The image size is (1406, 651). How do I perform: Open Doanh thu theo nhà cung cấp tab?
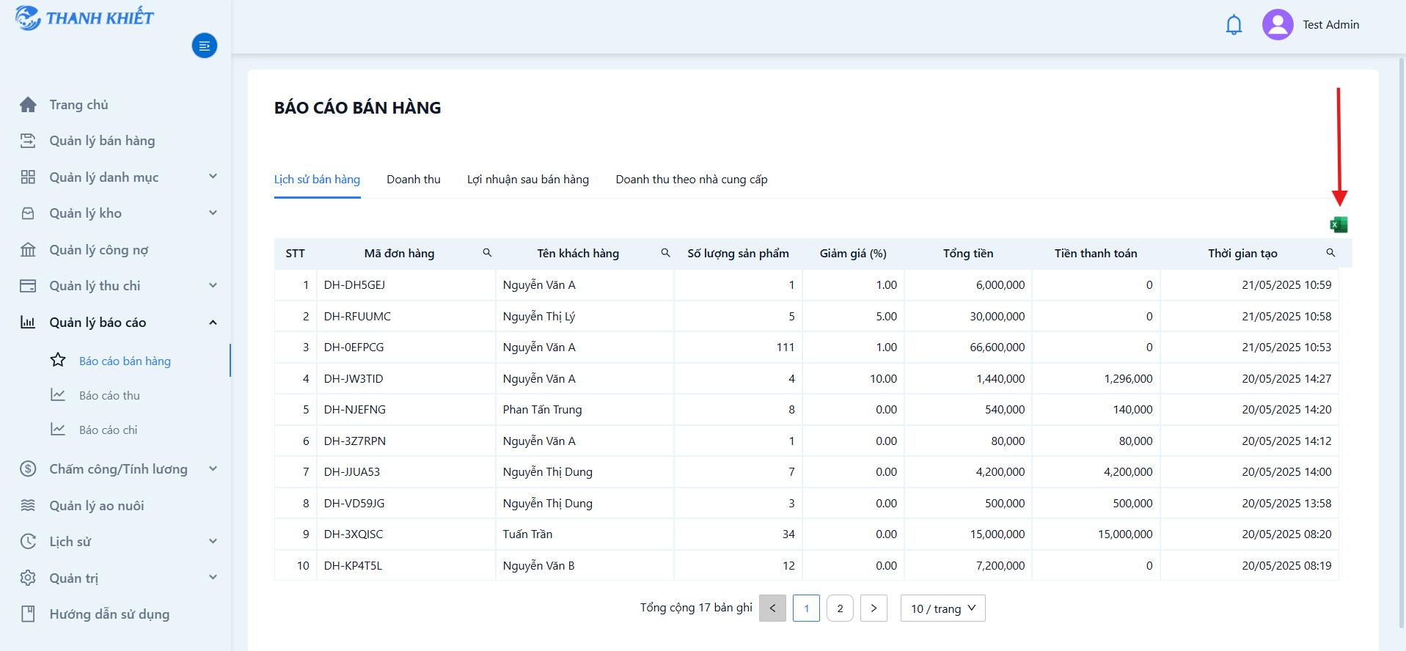click(x=692, y=180)
